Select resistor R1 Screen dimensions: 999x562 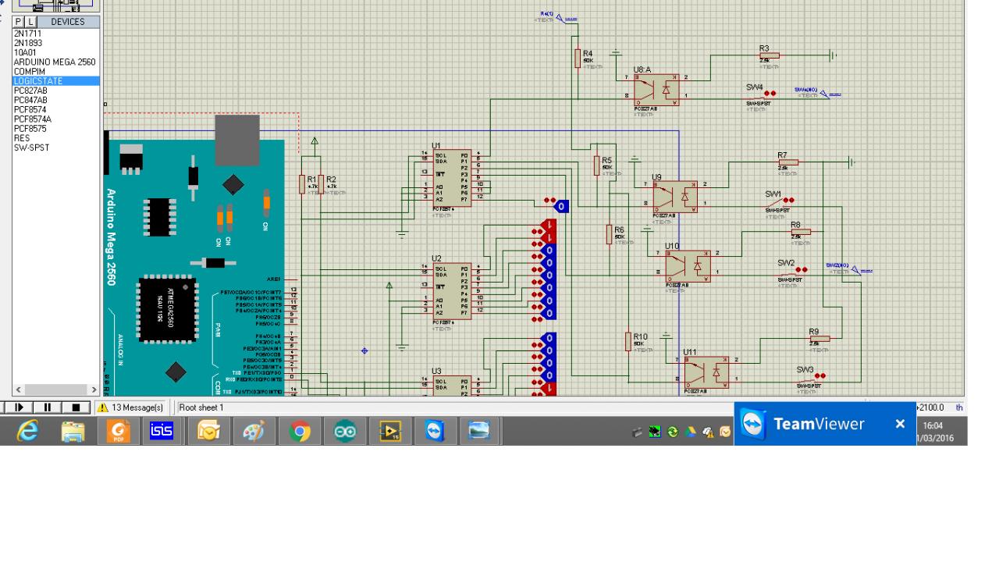pyautogui.click(x=302, y=184)
